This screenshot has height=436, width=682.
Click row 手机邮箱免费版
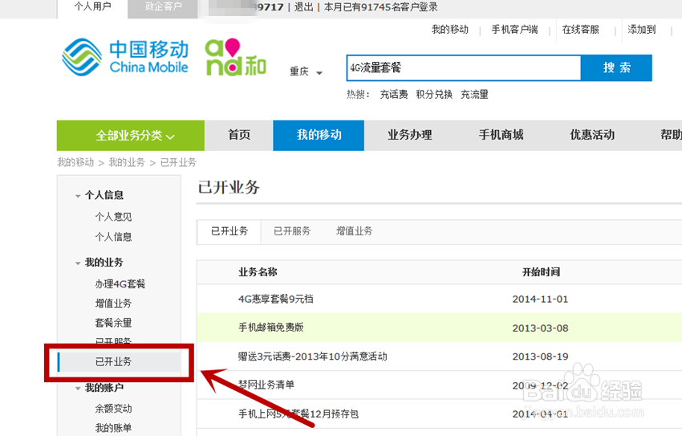271,328
